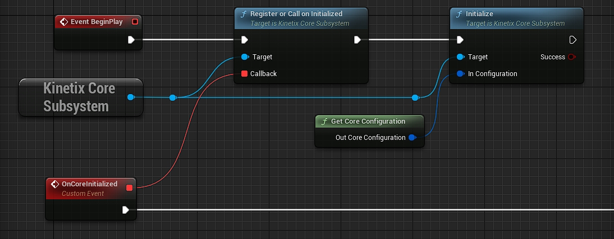This screenshot has width=614, height=239.
Task: Click the Initialize node exec input pin
Action: click(460, 40)
